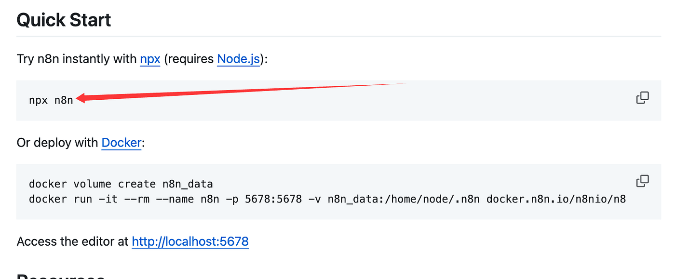Click the Quick Start heading
This screenshot has width=675, height=279.
coord(64,20)
